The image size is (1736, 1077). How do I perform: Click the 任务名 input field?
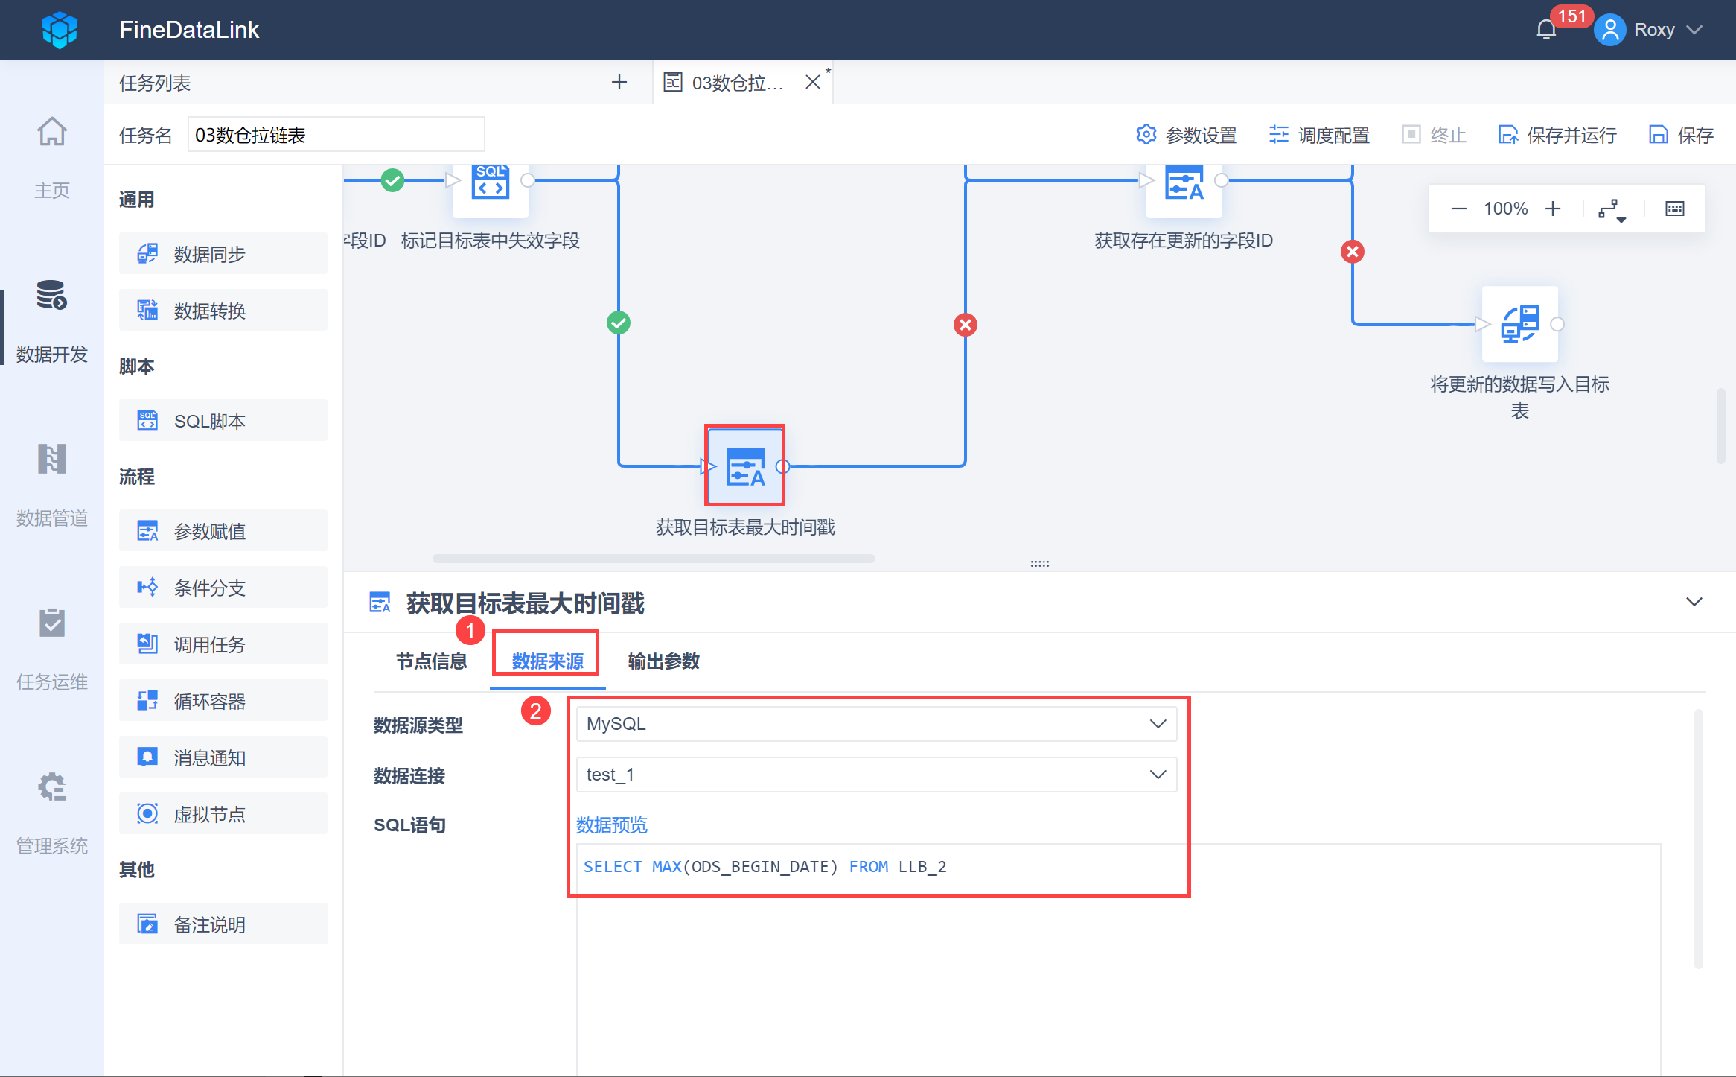coord(336,135)
